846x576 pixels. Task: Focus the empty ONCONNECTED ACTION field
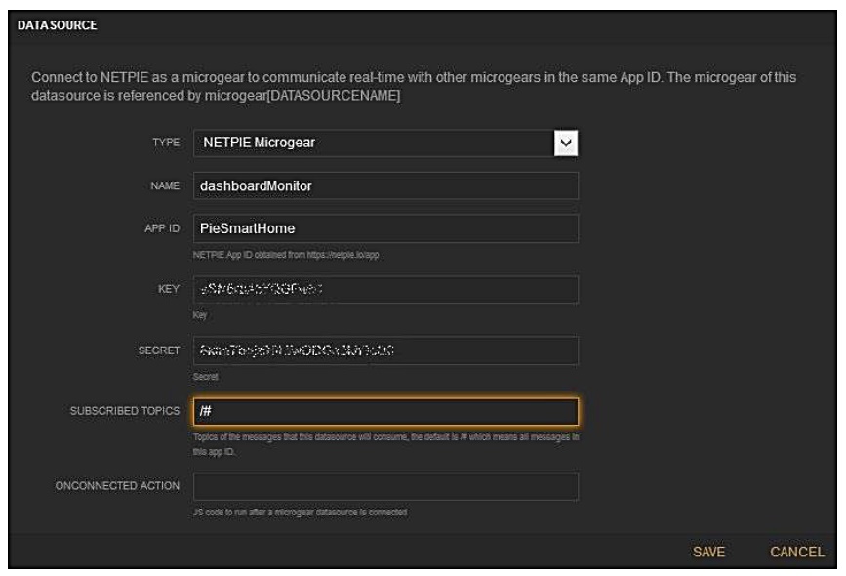pyautogui.click(x=384, y=486)
